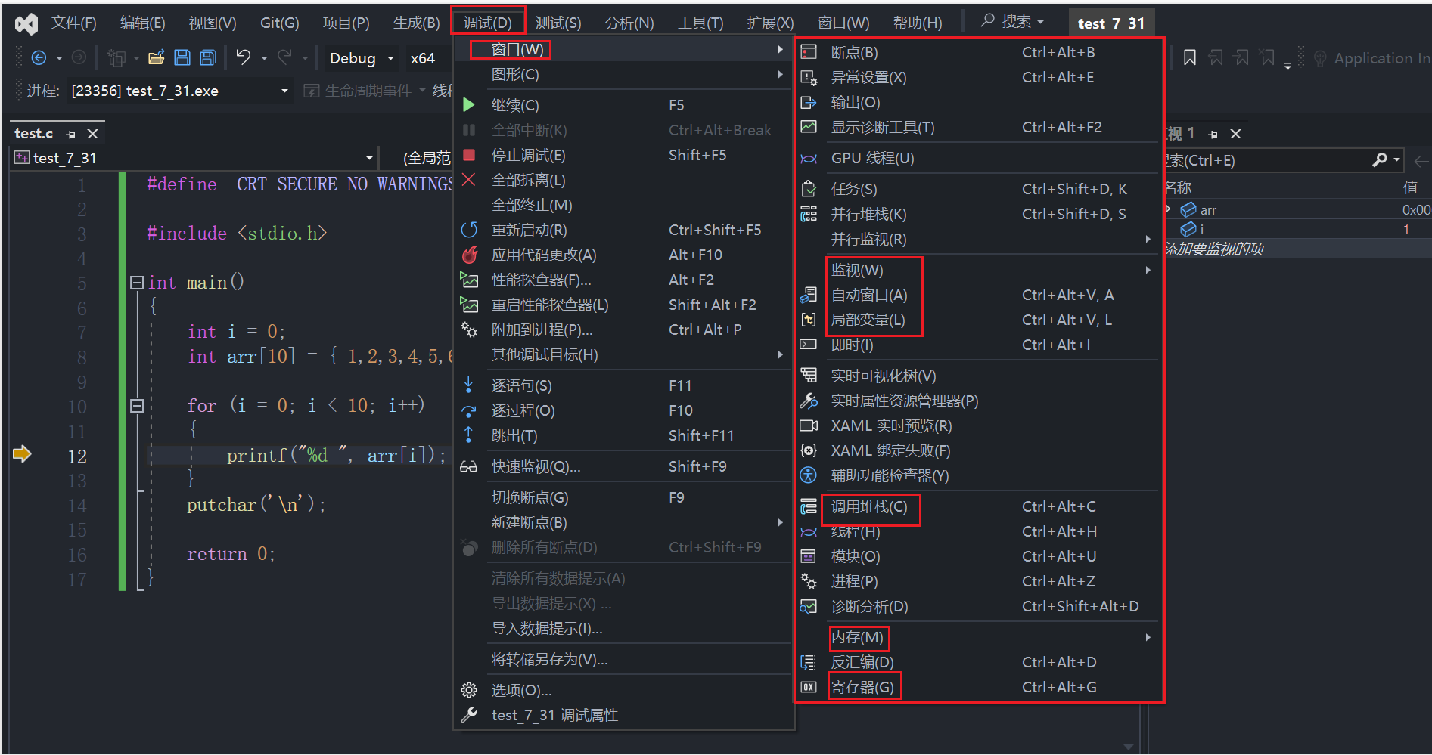Choose Autos window menu item
This screenshot has width=1432, height=755.
click(x=979, y=295)
